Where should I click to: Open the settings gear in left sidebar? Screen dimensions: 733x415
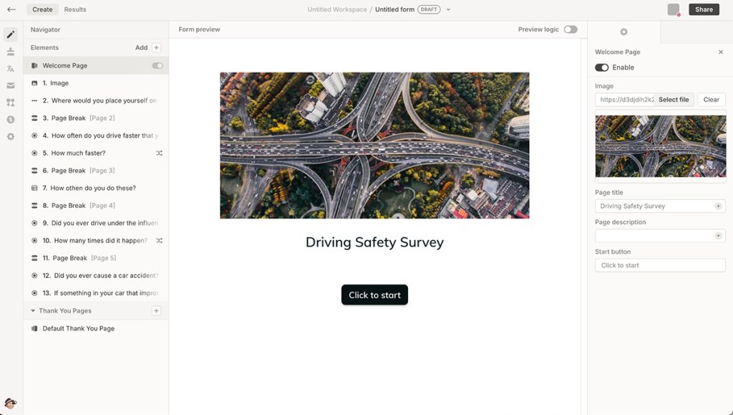11,136
